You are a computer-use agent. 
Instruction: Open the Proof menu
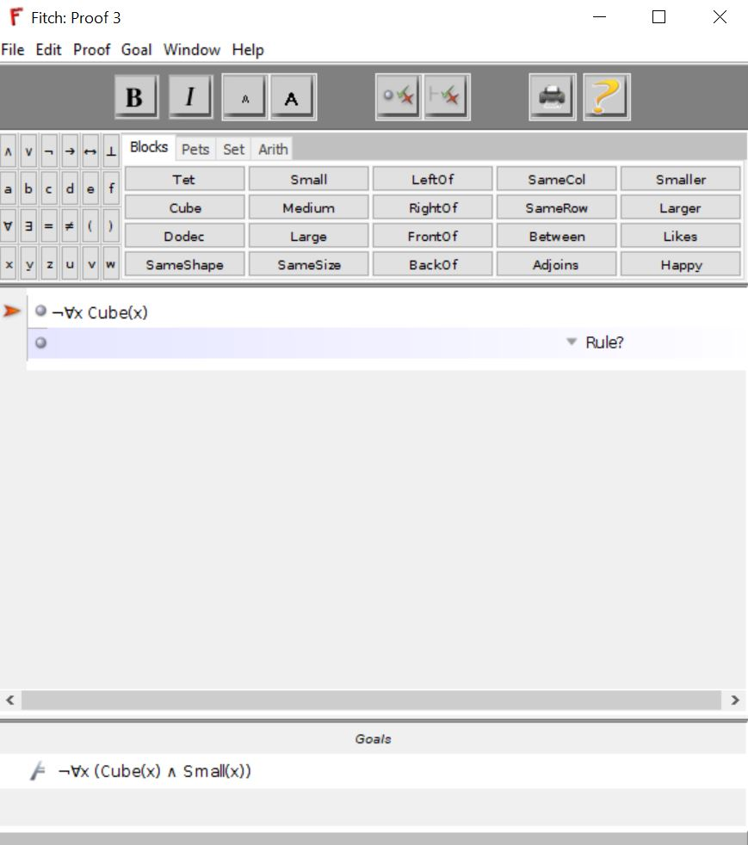[91, 50]
